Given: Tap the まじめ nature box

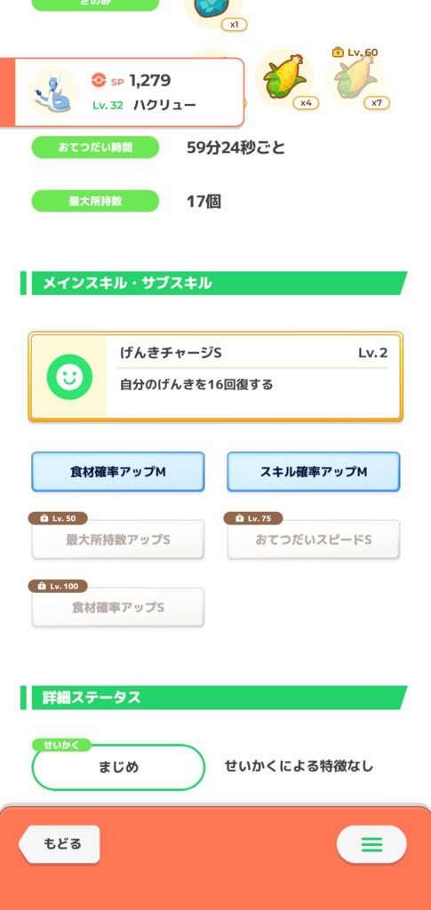Looking at the screenshot, I should coord(118,767).
